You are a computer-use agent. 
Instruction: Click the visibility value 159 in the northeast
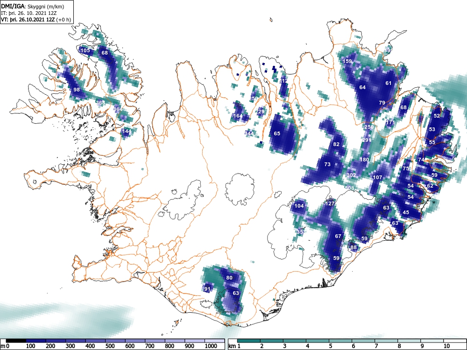(x=347, y=61)
